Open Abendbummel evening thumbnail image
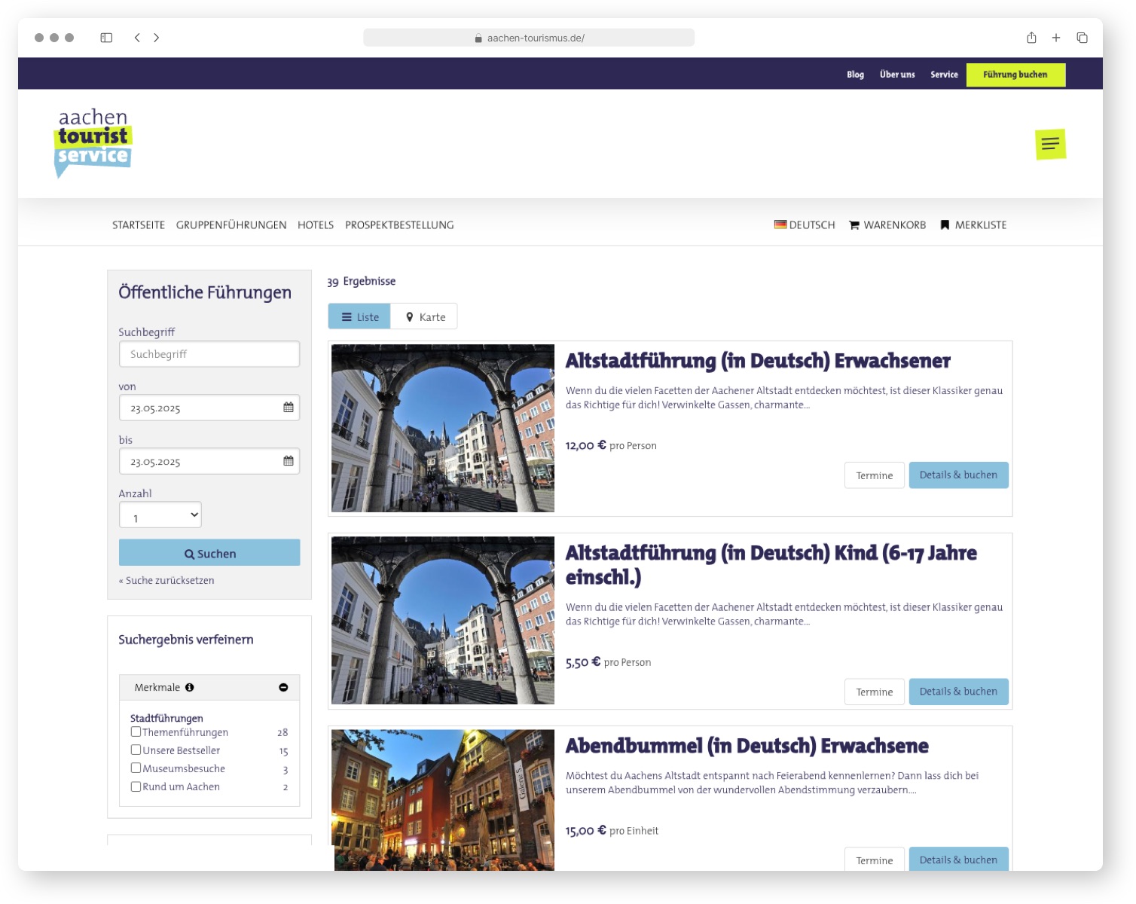1136x904 pixels. coord(443,800)
